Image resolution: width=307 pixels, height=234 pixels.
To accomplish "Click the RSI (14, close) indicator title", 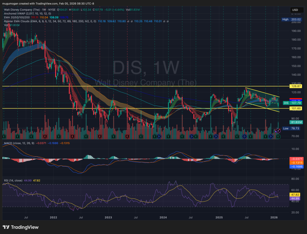I will coord(13,180).
